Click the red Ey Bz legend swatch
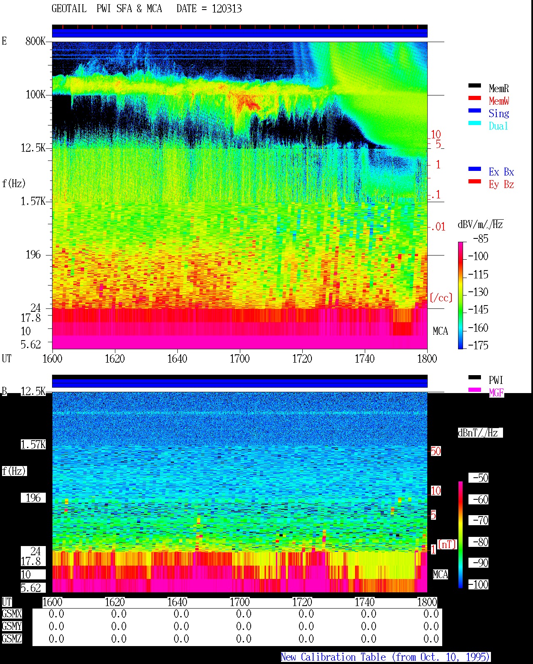Viewport: 533px width, 664px height. pos(475,182)
